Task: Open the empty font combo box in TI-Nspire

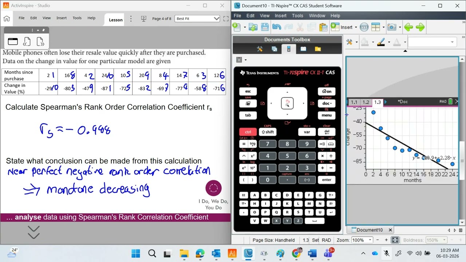Action: tap(432, 42)
